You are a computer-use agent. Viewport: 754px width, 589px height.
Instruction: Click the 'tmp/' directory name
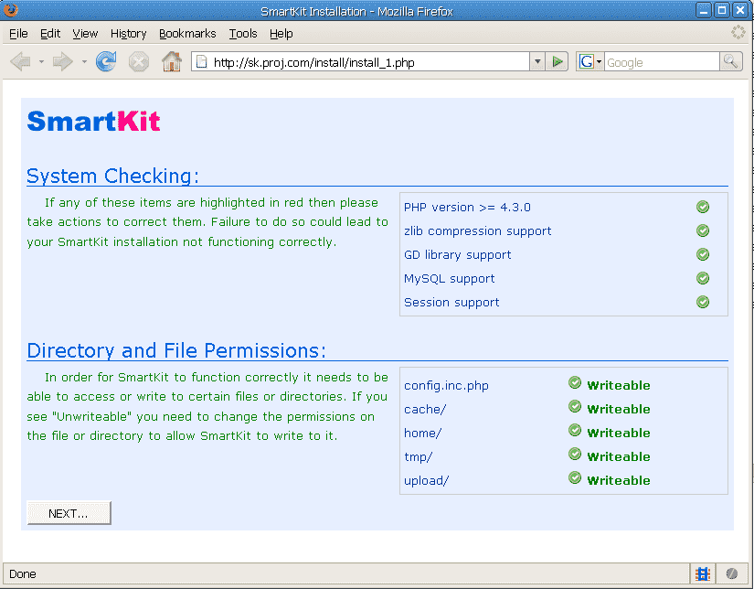(419, 456)
